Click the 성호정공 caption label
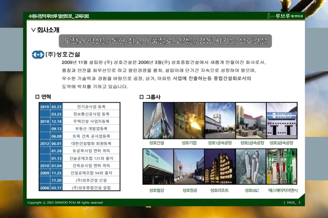The image size is (328, 218). (190, 190)
